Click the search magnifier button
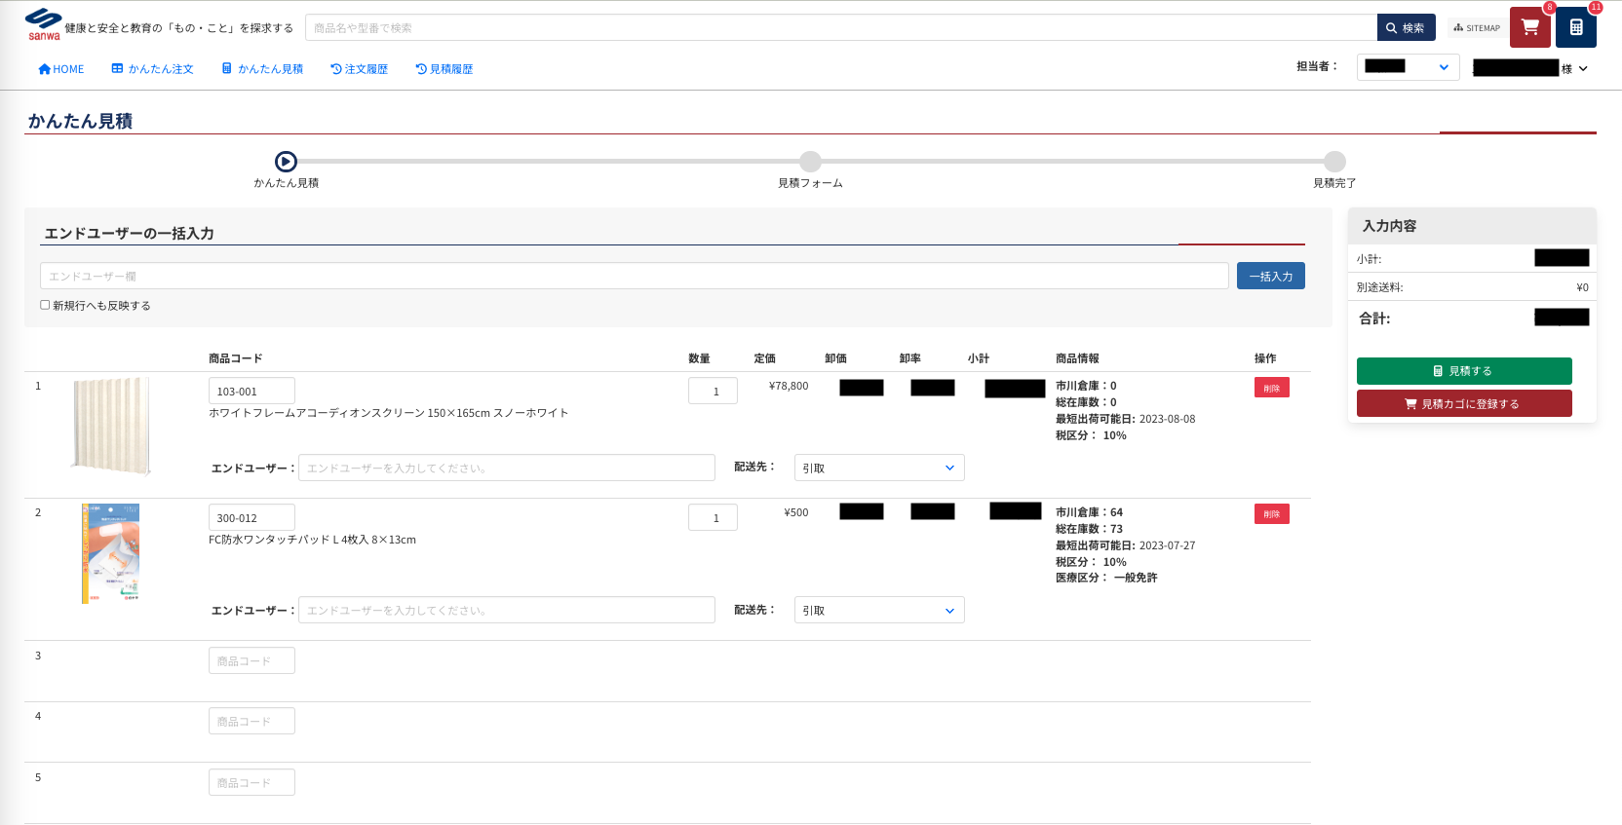Image resolution: width=1622 pixels, height=825 pixels. pos(1405,28)
